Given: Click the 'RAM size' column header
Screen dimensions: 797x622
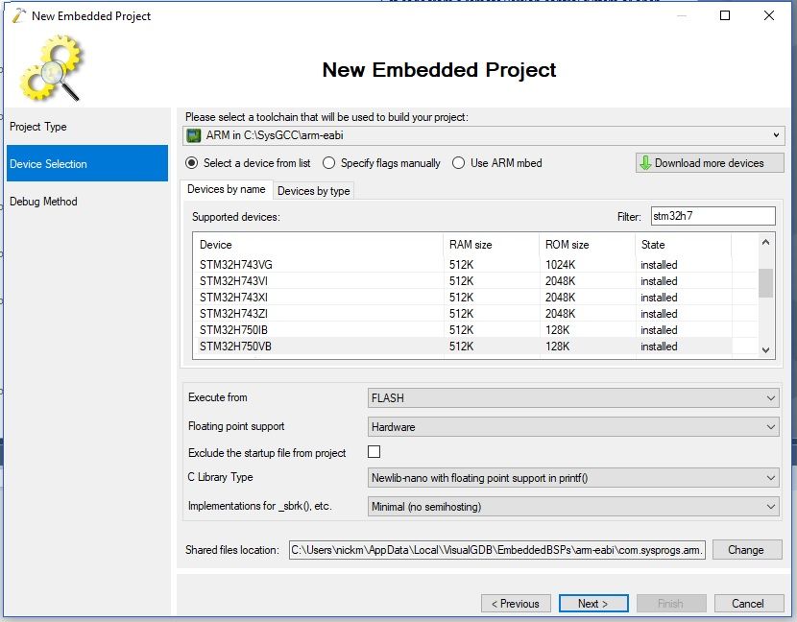Looking at the screenshot, I should (491, 245).
